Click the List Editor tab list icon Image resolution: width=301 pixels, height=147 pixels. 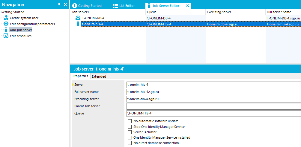pos(115,6)
